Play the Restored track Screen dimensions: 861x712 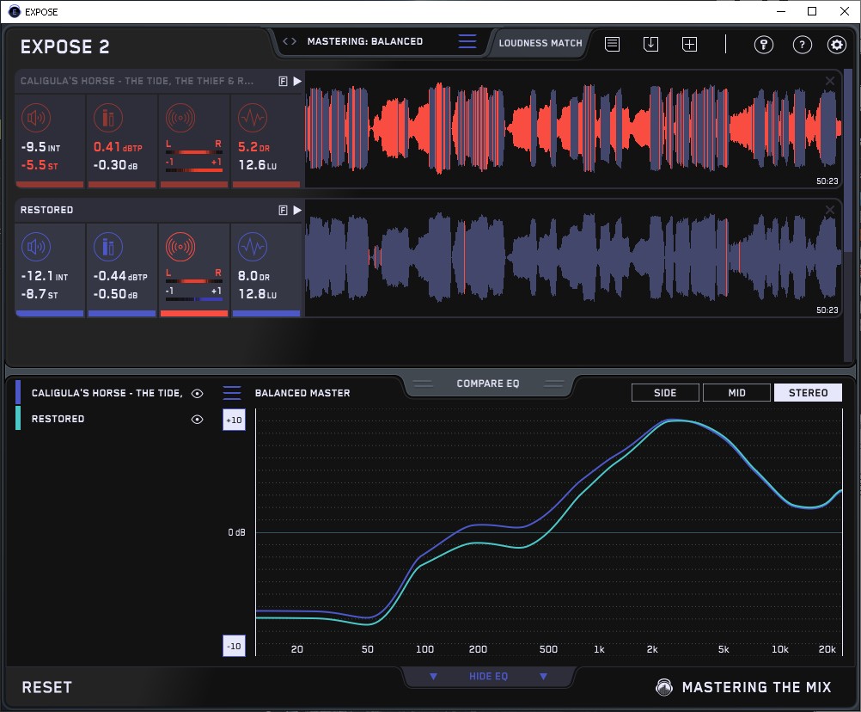(x=297, y=211)
